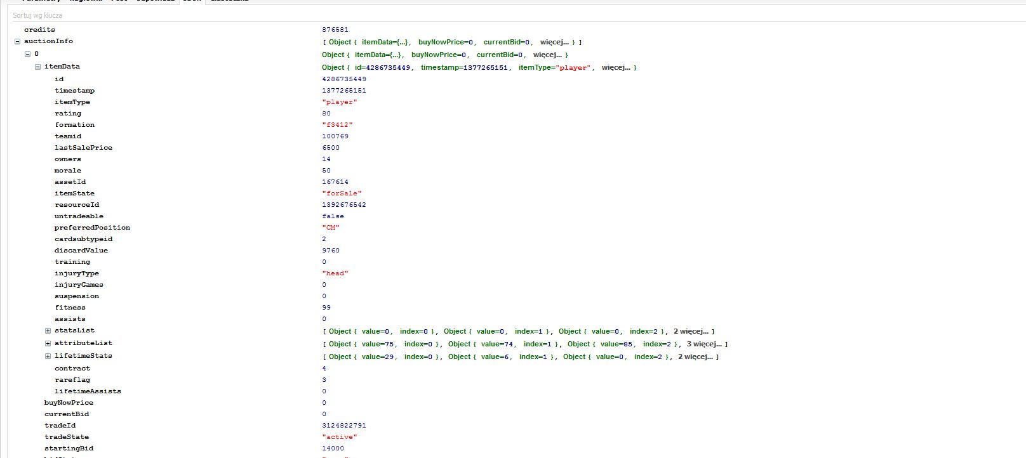The width and height of the screenshot is (1026, 458).
Task: Select the owners value 14
Action: (x=326, y=159)
